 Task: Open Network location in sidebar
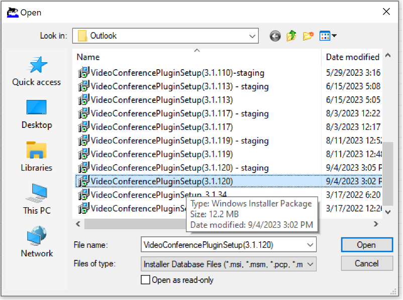tap(37, 242)
